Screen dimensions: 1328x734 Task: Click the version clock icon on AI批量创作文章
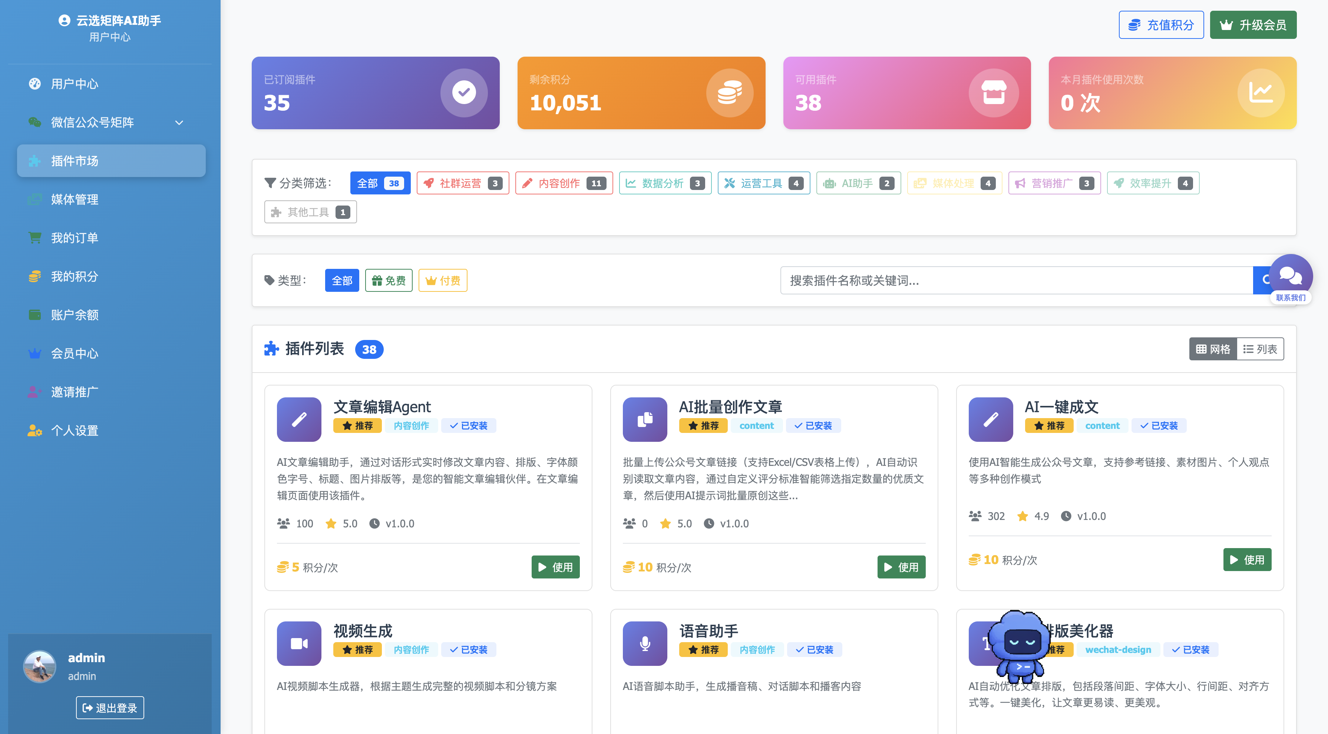(709, 523)
